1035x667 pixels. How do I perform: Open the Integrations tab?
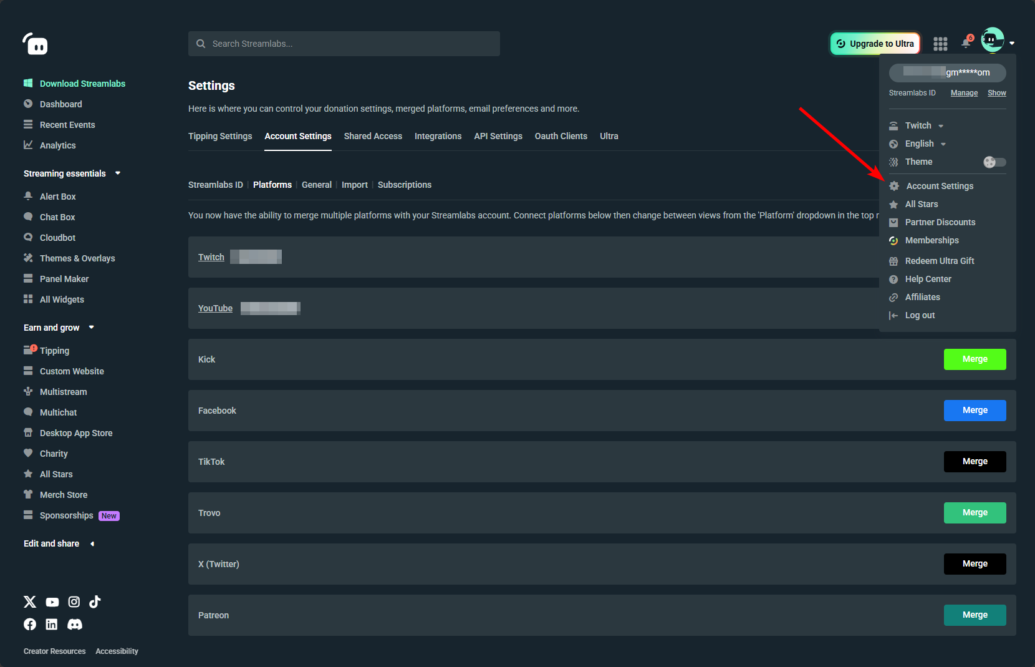(x=438, y=136)
